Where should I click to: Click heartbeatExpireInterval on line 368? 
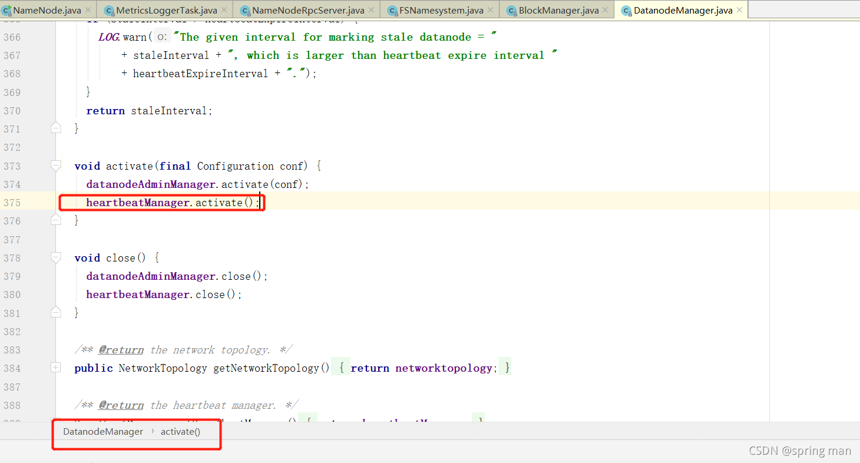point(200,74)
